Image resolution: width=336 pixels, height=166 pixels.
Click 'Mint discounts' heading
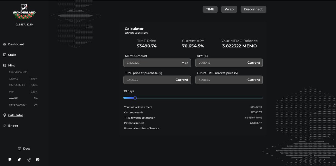pos(18,72)
